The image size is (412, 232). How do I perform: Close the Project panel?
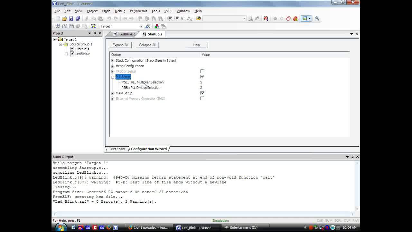pyautogui.click(x=100, y=33)
